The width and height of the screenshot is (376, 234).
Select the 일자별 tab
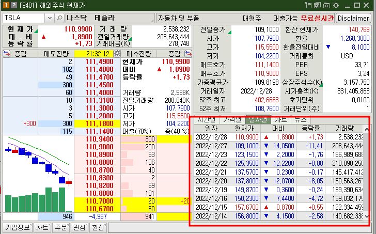(258, 119)
